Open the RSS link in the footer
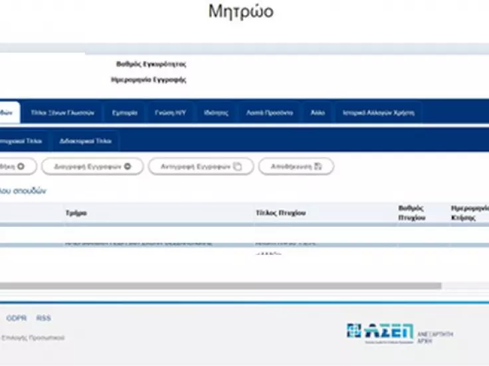Image resolution: width=489 pixels, height=366 pixels. point(43,318)
